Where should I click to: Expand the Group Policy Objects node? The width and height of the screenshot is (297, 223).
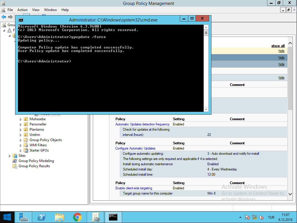tap(21, 140)
